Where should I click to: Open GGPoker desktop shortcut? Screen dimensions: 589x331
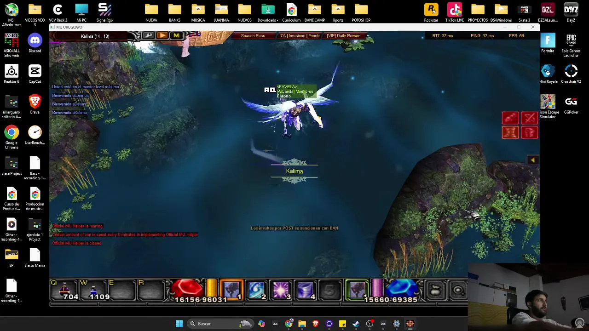571,104
